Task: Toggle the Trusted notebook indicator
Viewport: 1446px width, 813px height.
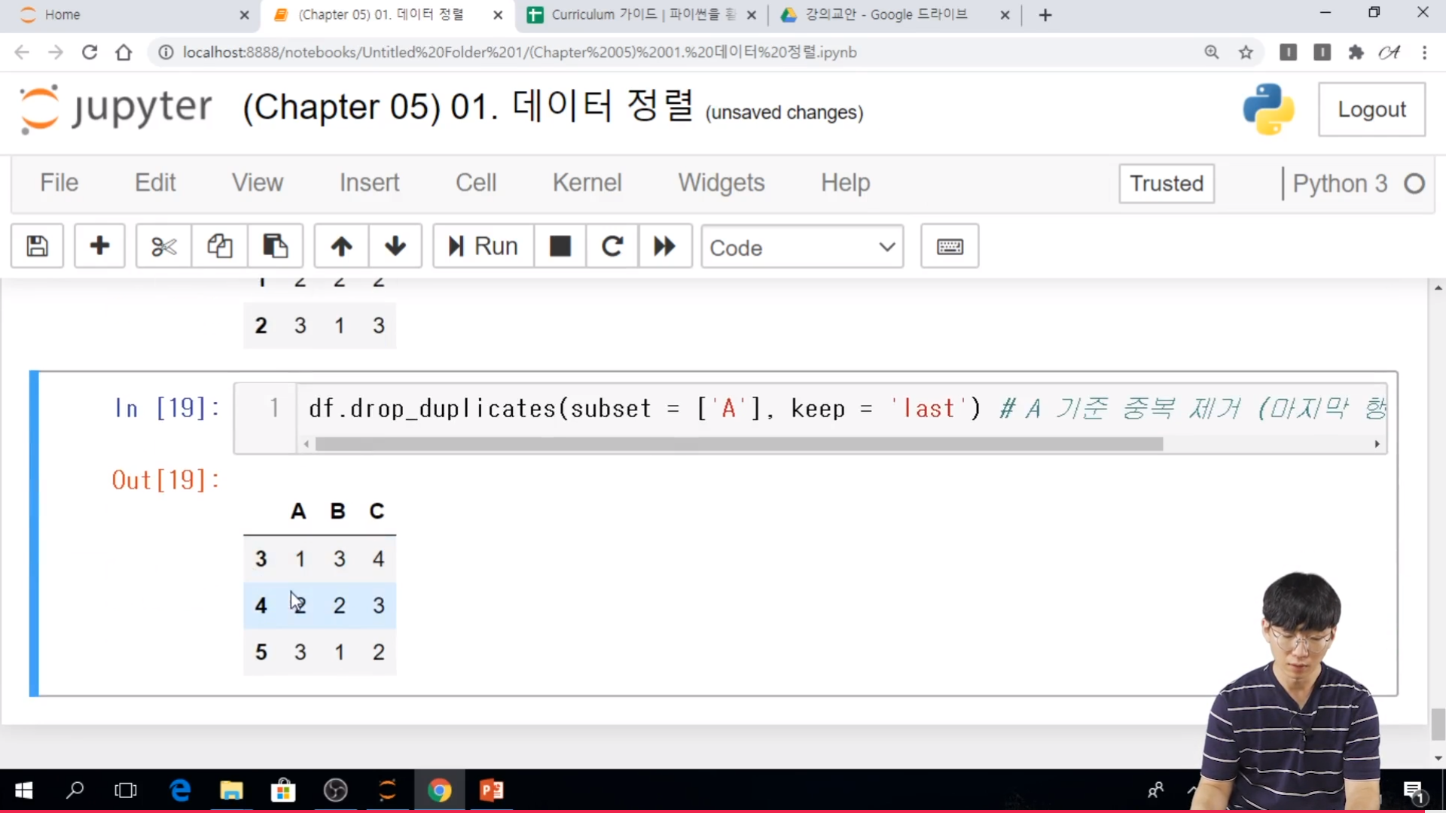Action: pyautogui.click(x=1166, y=184)
